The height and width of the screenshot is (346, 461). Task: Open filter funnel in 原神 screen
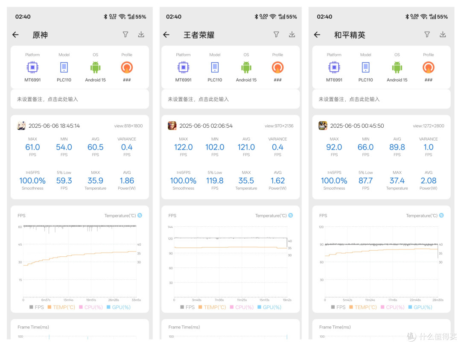[x=125, y=35]
